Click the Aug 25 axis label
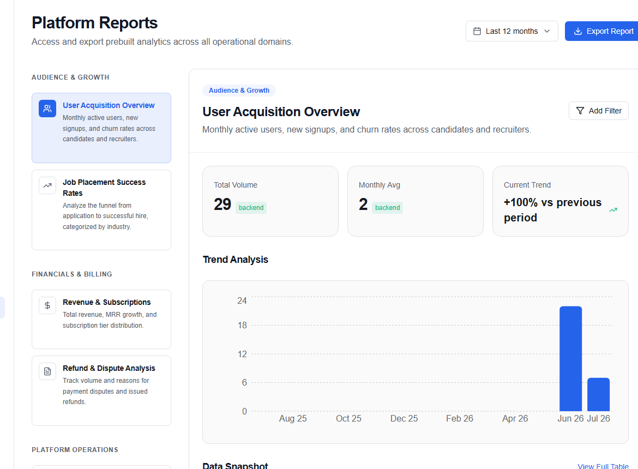The height and width of the screenshot is (469, 638). click(x=293, y=419)
